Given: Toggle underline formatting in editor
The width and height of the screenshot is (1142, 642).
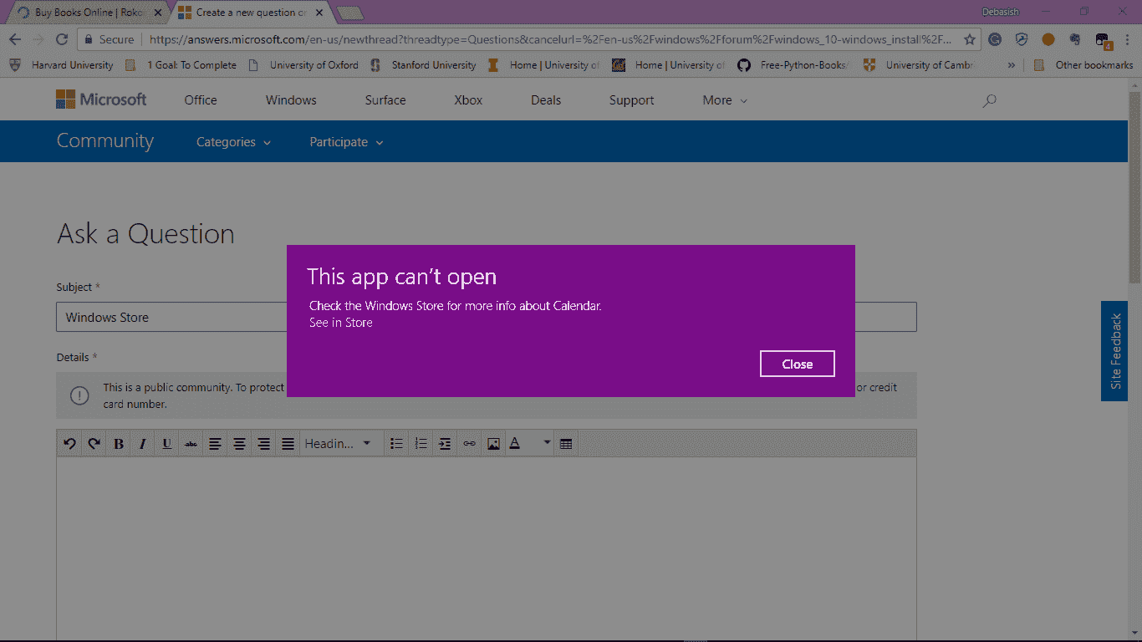Looking at the screenshot, I should coord(166,444).
